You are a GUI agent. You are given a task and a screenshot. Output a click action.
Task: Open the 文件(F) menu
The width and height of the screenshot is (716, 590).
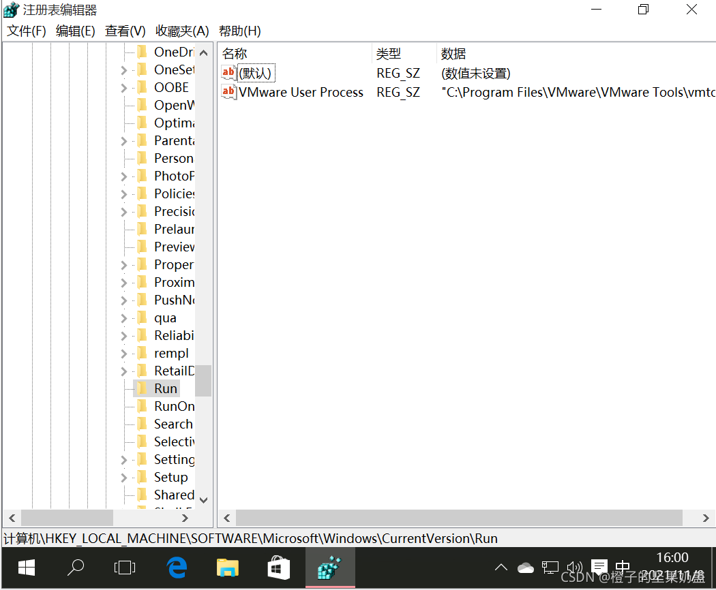point(27,31)
